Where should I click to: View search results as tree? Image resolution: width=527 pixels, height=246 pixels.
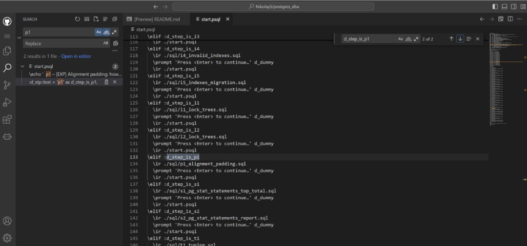pos(105,19)
